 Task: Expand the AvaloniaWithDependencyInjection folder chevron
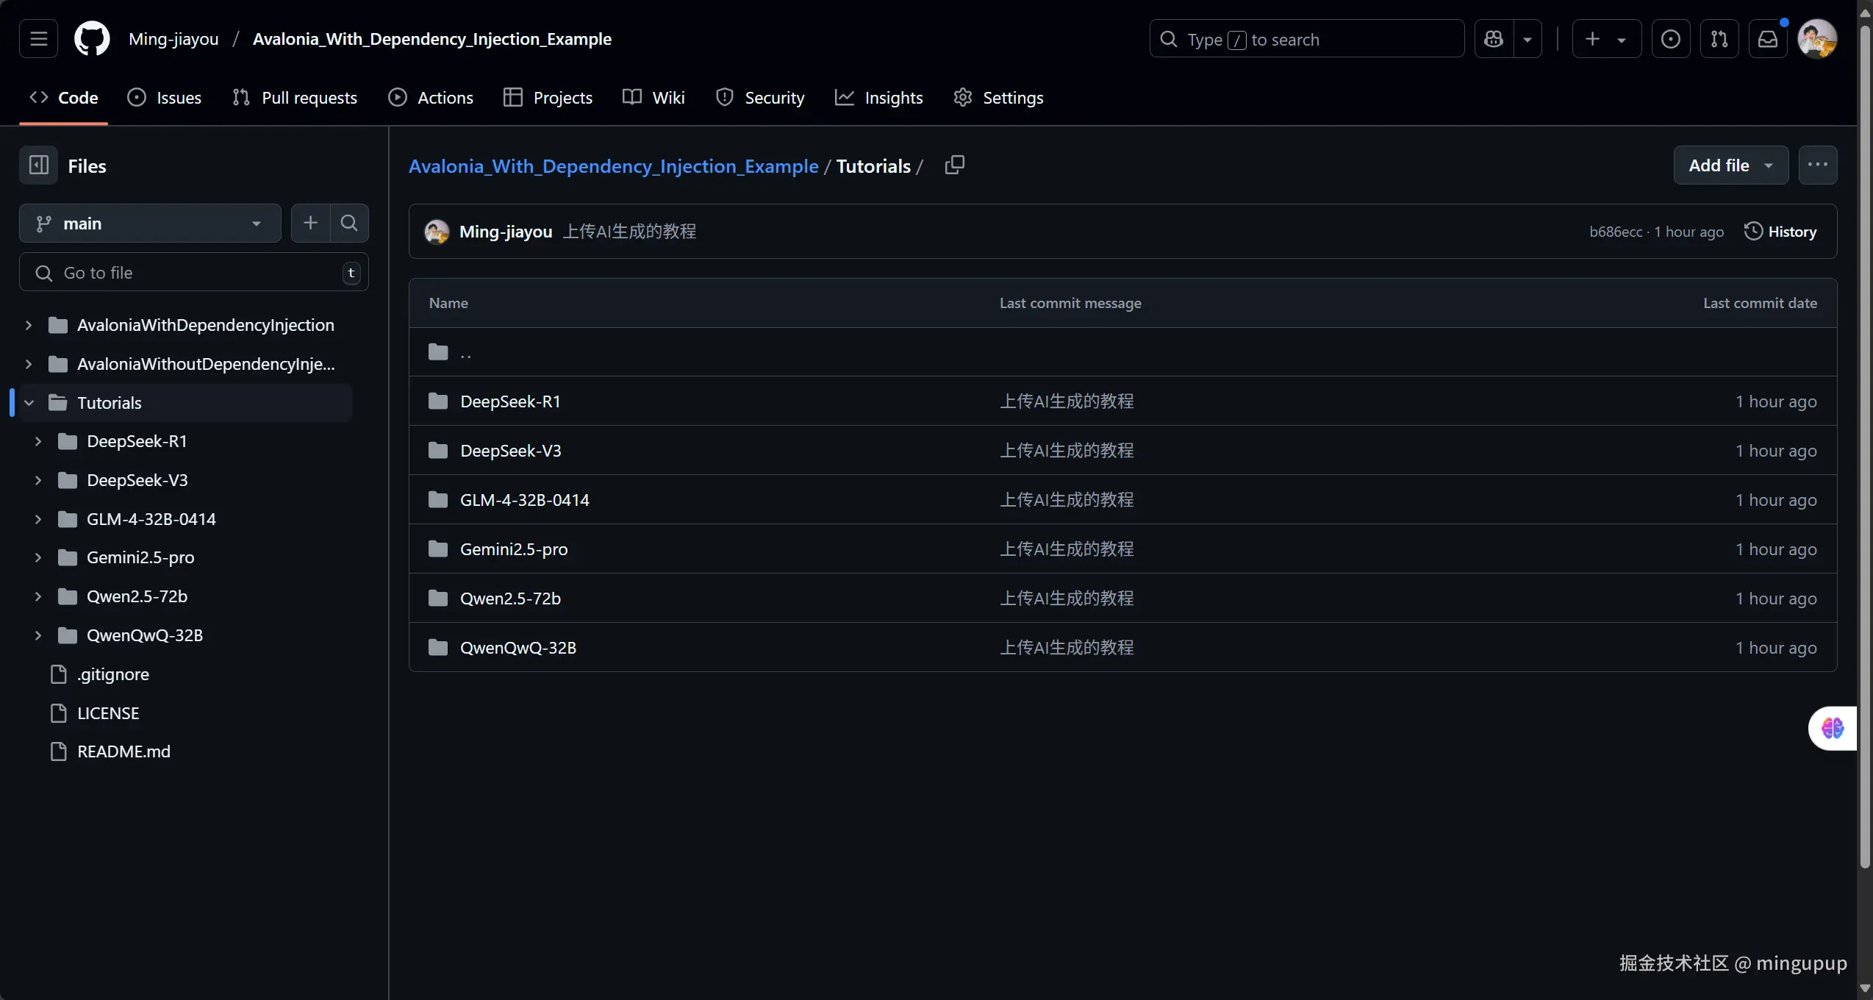(x=29, y=324)
